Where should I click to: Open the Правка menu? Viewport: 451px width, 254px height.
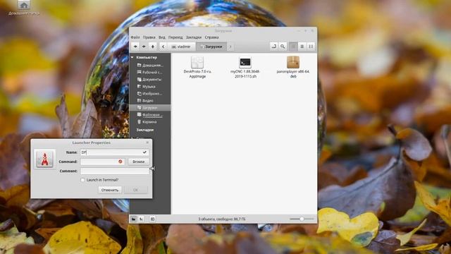click(x=149, y=37)
